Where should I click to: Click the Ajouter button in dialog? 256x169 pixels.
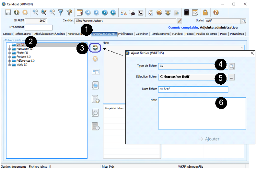tap(209, 139)
